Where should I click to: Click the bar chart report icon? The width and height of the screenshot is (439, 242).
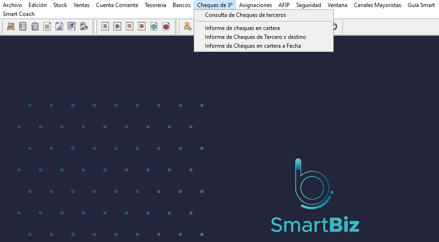point(59,27)
